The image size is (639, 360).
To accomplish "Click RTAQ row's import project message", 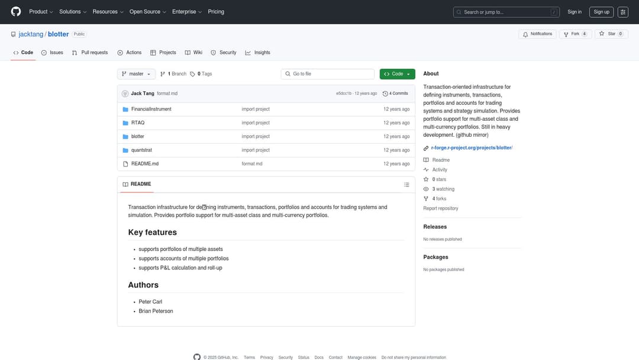I will (x=256, y=123).
